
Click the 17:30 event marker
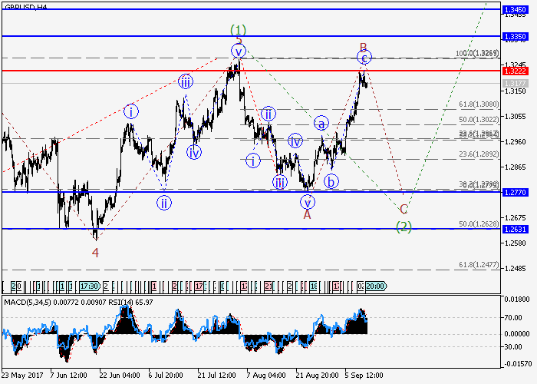point(89,286)
